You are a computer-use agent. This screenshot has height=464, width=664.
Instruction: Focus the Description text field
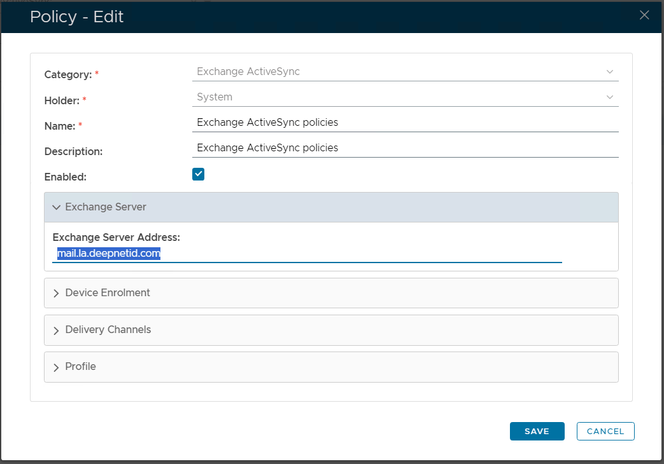pos(405,147)
